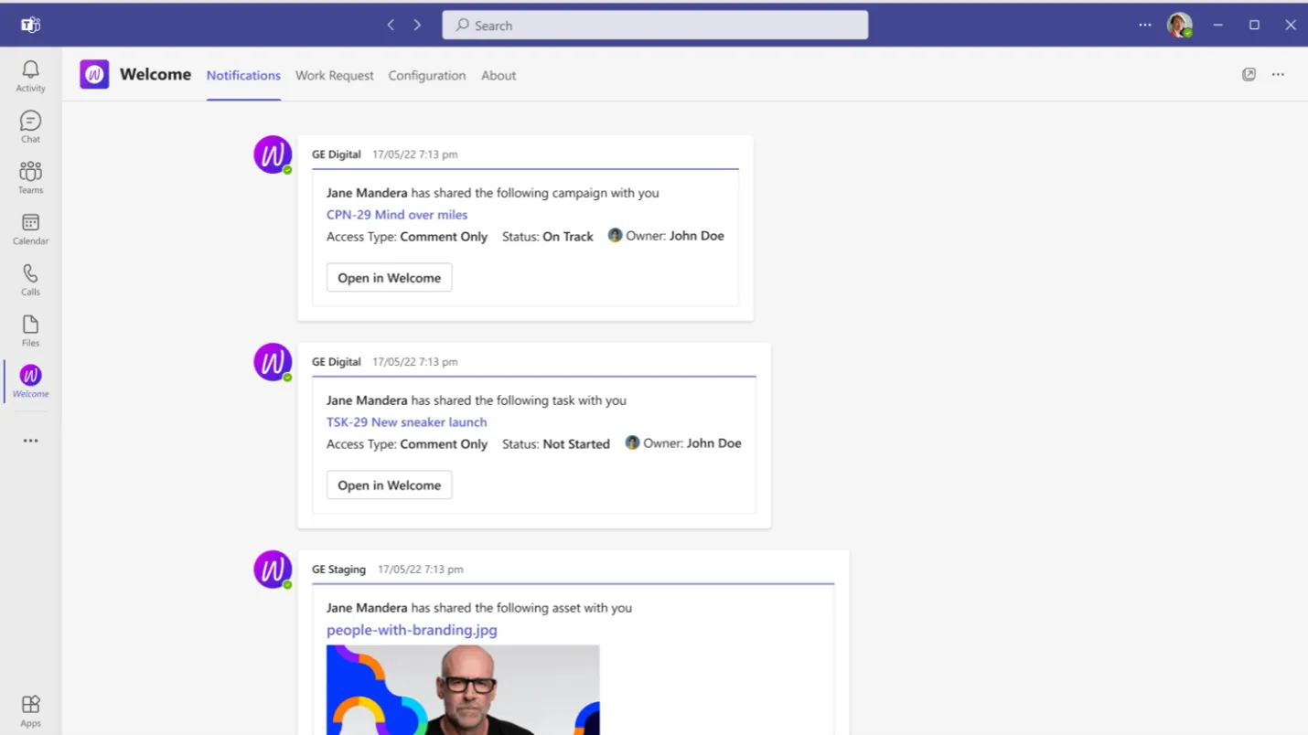Switch to the Work Request tab
The width and height of the screenshot is (1308, 735).
[x=334, y=76]
